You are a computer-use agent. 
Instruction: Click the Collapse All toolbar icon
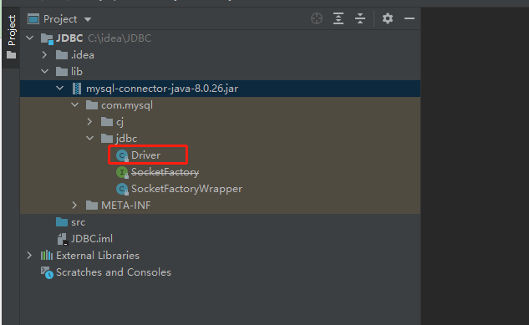(x=360, y=18)
